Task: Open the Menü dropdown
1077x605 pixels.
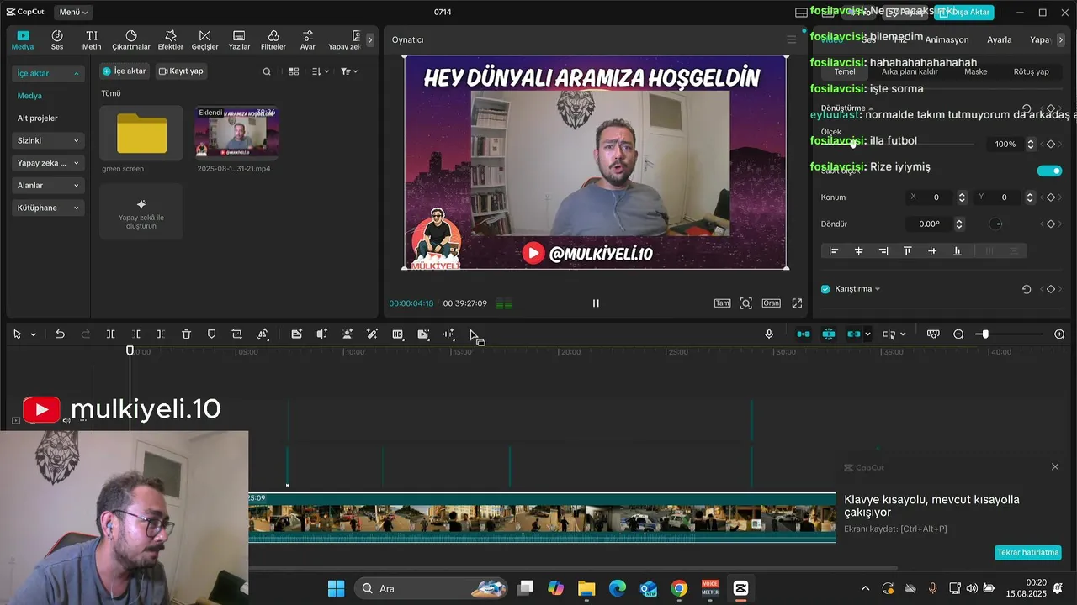Action: click(74, 13)
